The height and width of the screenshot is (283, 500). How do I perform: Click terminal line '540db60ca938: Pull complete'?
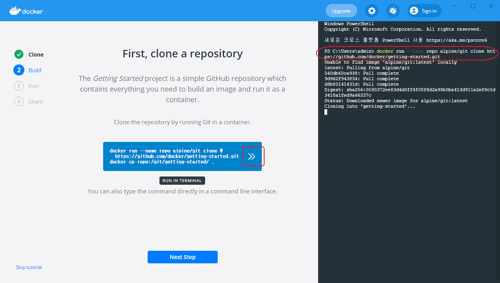point(361,74)
